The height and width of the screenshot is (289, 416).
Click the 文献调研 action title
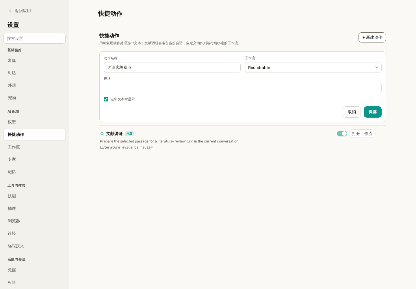pos(114,134)
